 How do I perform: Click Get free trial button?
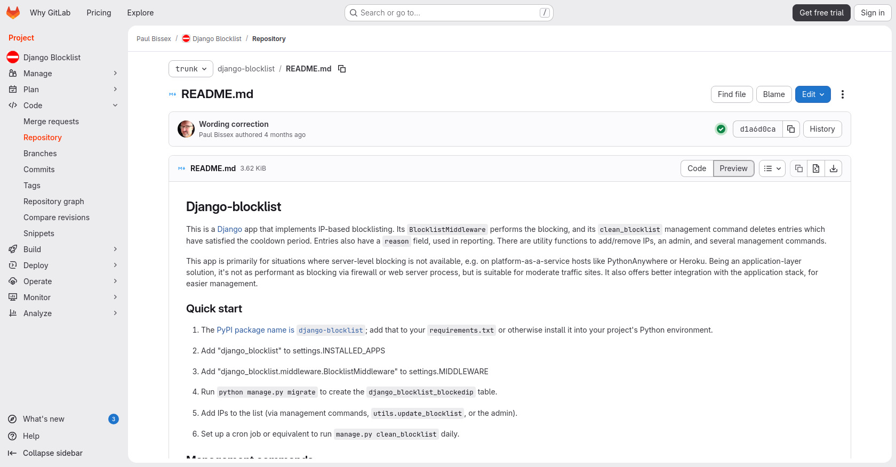(821, 13)
